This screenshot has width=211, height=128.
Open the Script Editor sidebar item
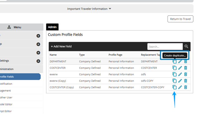tap(21, 111)
